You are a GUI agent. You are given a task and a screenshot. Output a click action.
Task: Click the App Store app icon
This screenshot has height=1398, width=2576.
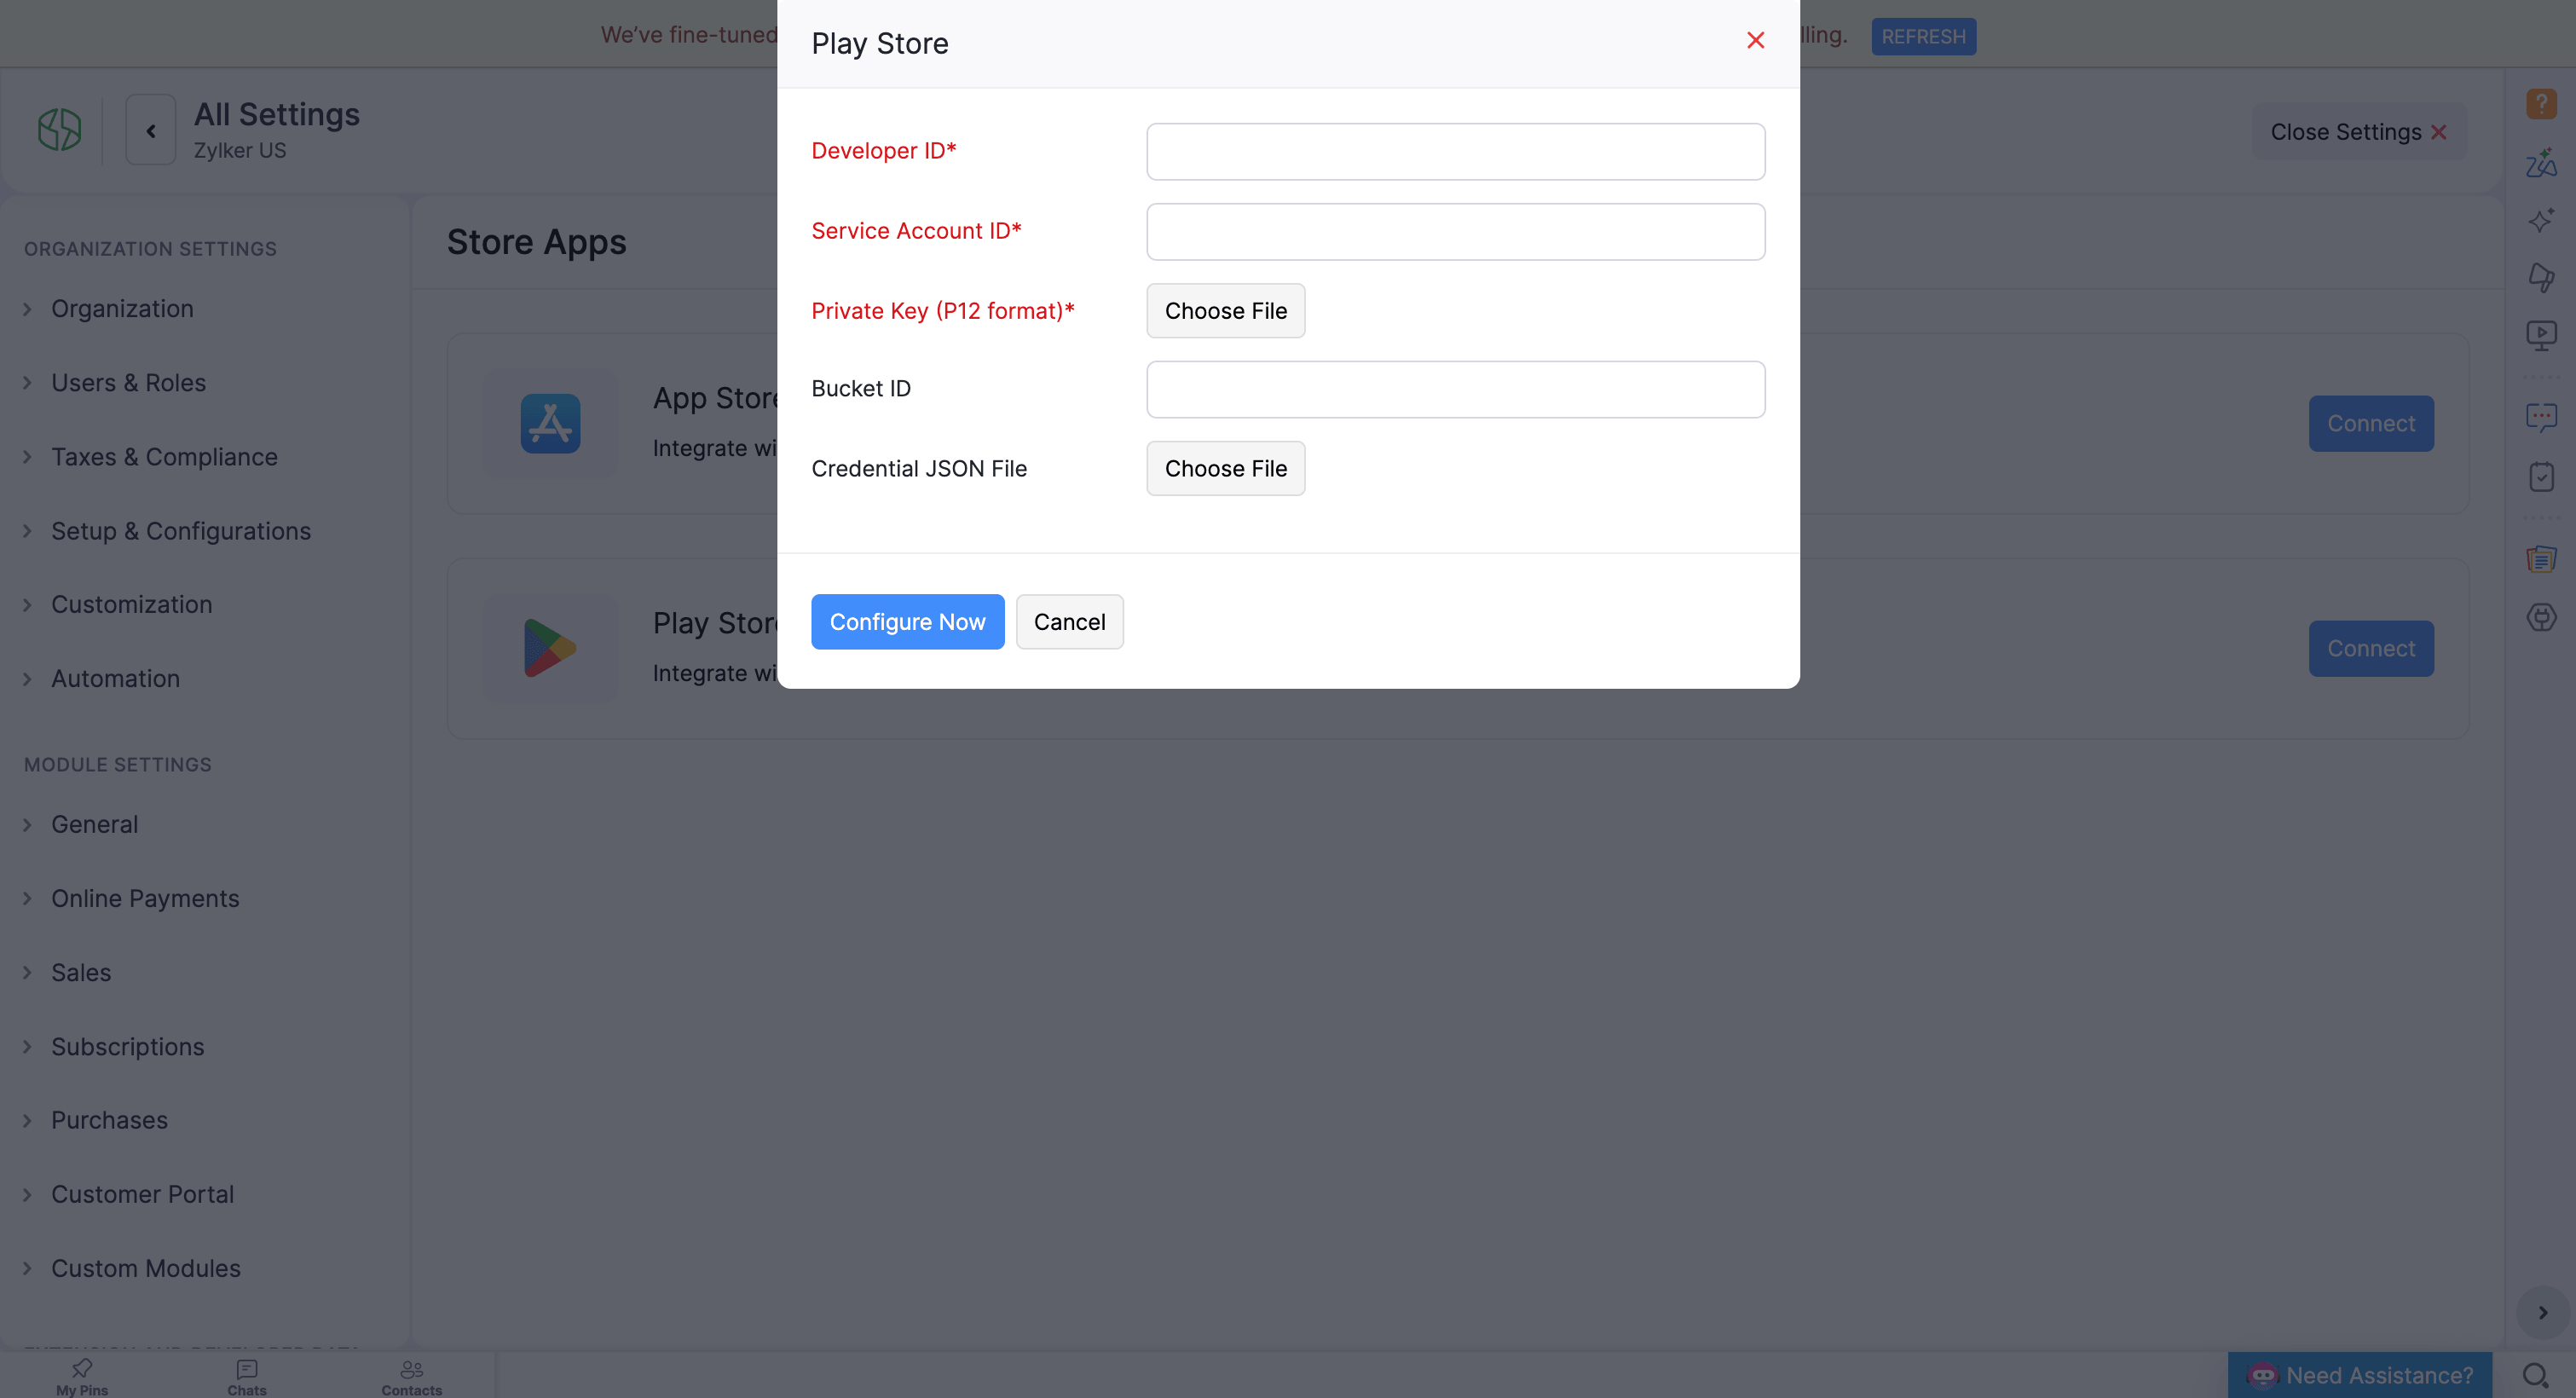(x=550, y=424)
